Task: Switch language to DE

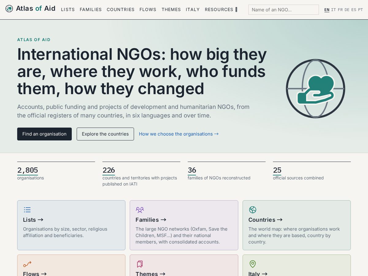Action: coord(347,10)
